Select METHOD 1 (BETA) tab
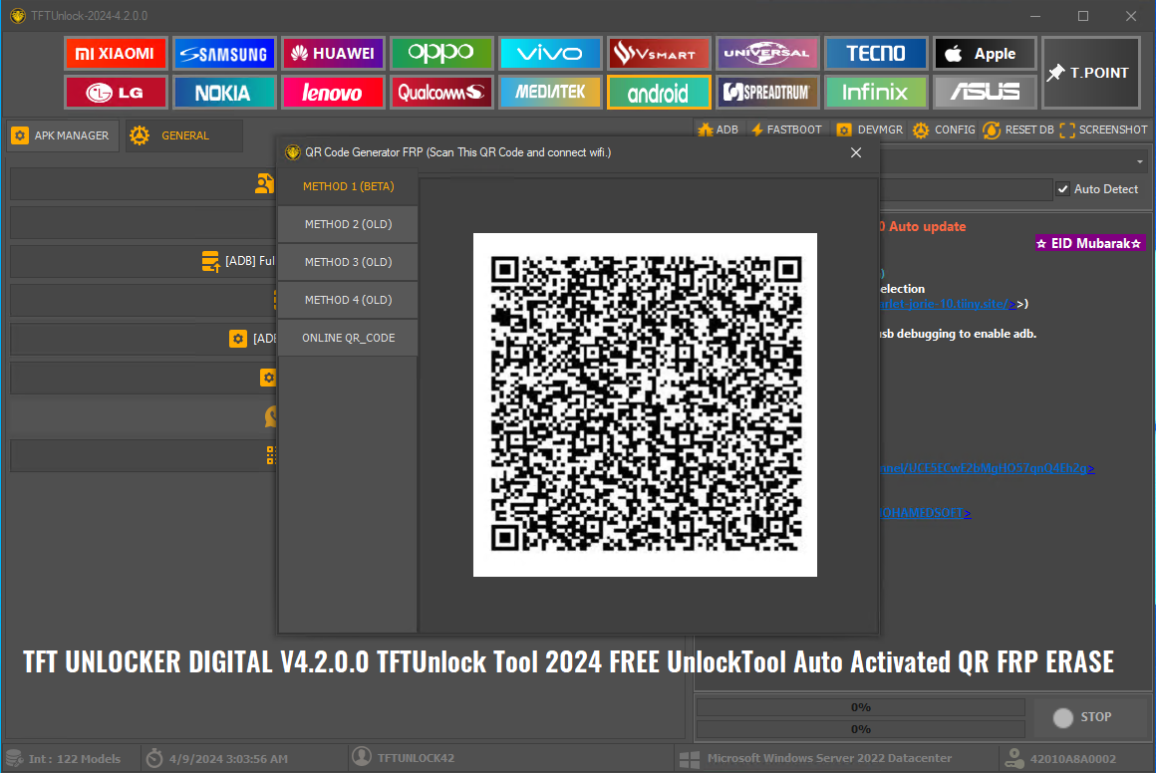Image resolution: width=1156 pixels, height=773 pixels. point(348,186)
